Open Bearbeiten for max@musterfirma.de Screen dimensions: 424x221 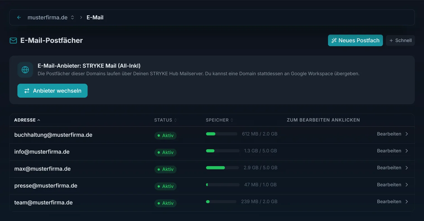392,168
